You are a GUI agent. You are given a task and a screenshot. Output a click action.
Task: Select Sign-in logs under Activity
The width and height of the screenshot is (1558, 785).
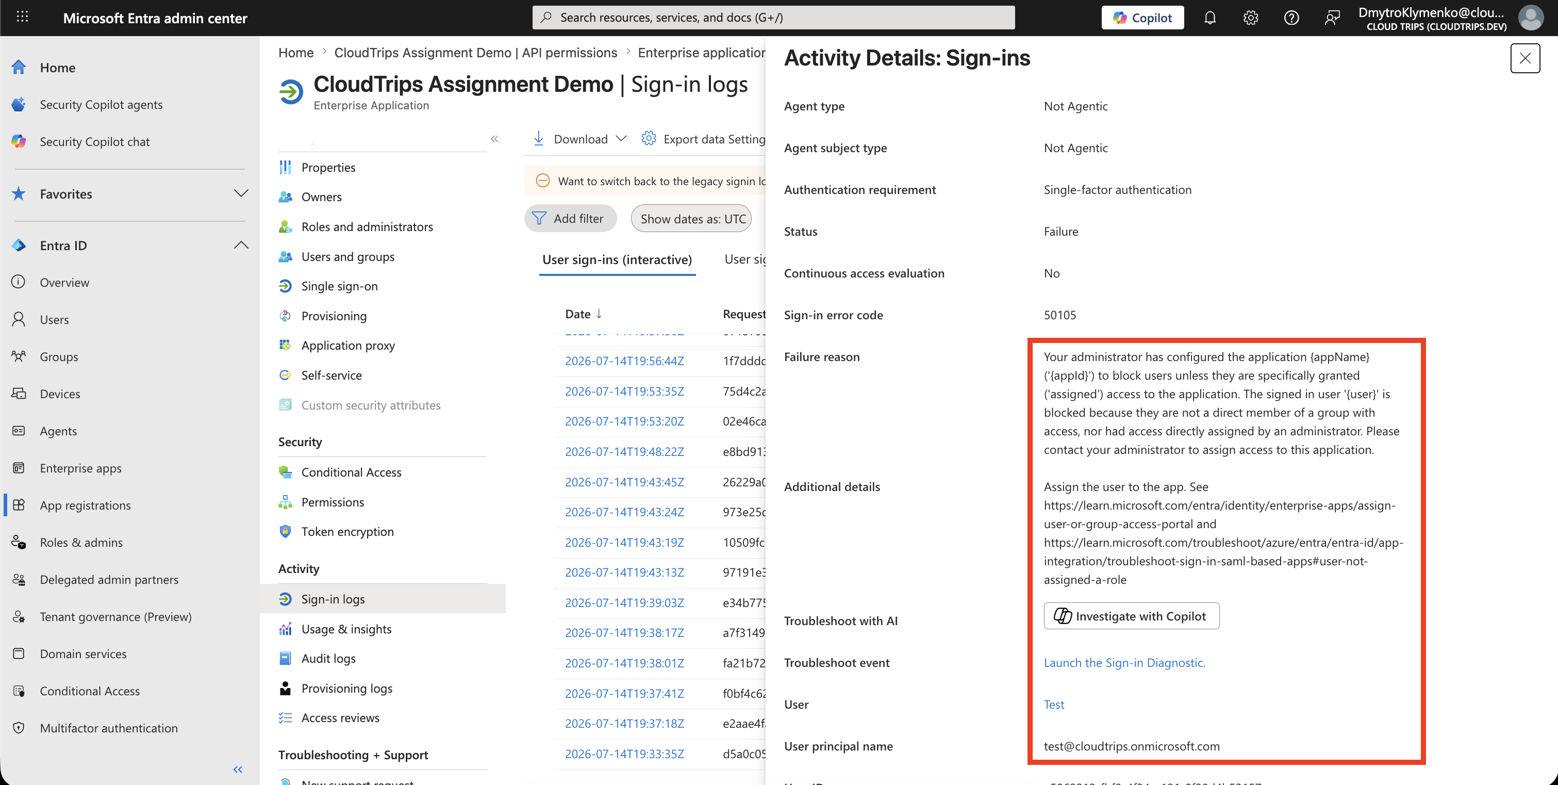383,599
